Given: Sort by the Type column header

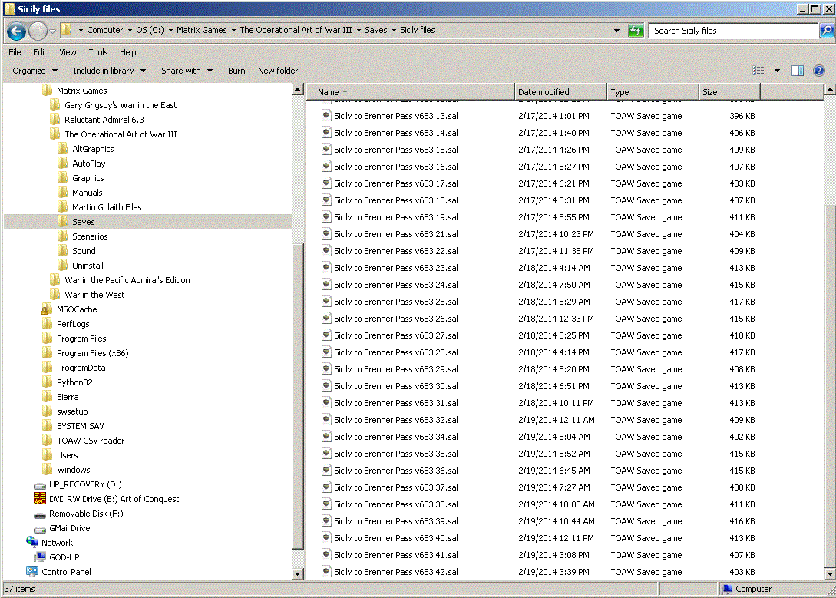Looking at the screenshot, I should [653, 91].
